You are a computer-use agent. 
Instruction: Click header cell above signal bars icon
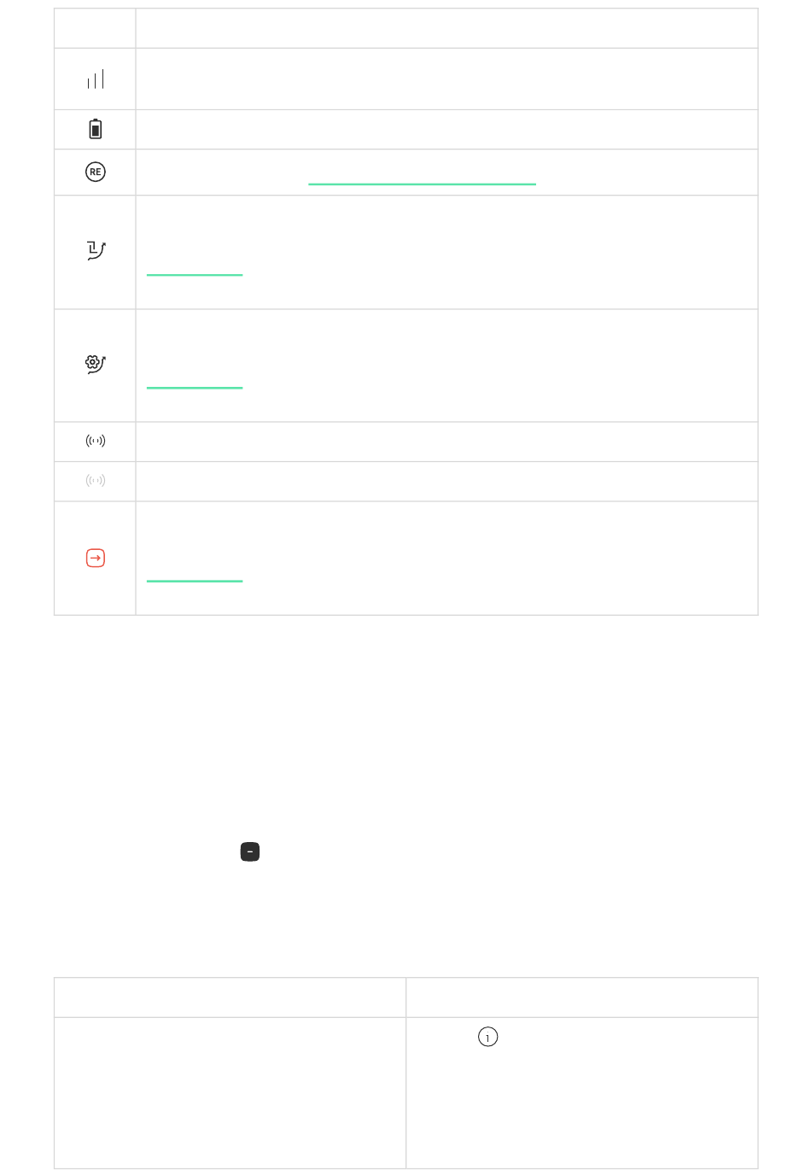[95, 28]
